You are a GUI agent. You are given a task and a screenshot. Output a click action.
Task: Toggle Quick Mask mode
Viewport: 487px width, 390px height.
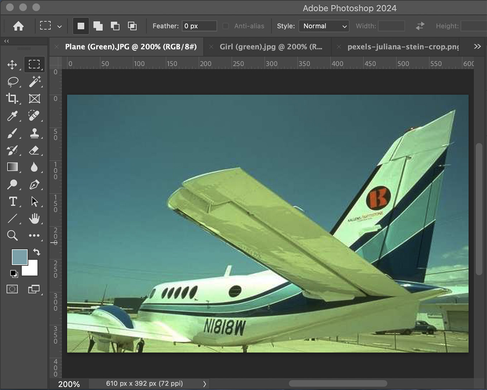click(12, 289)
